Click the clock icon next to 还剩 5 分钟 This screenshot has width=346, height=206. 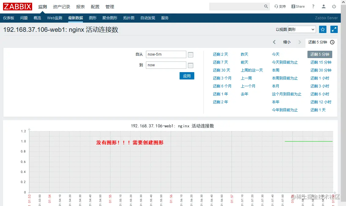pyautogui.click(x=332, y=42)
